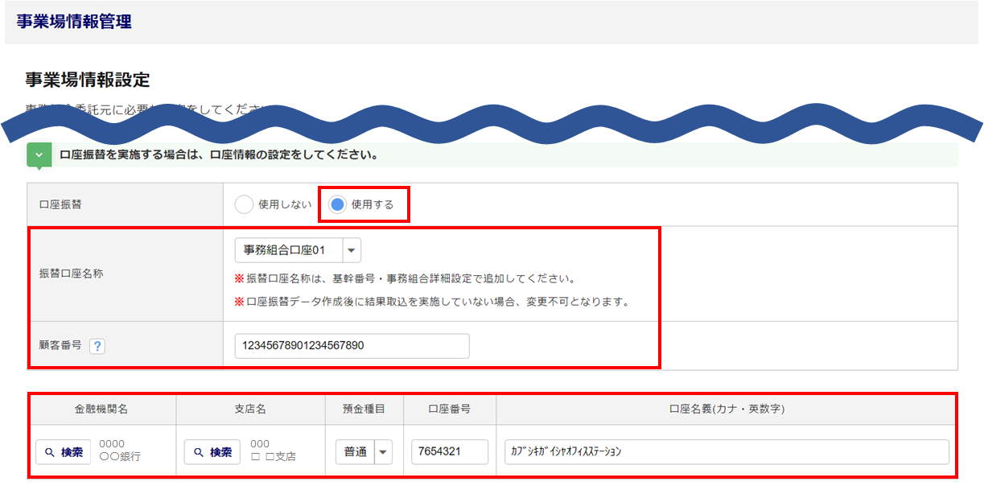This screenshot has height=494, width=984.
Task: Focus the 顧客番号 input field
Action: [x=352, y=346]
